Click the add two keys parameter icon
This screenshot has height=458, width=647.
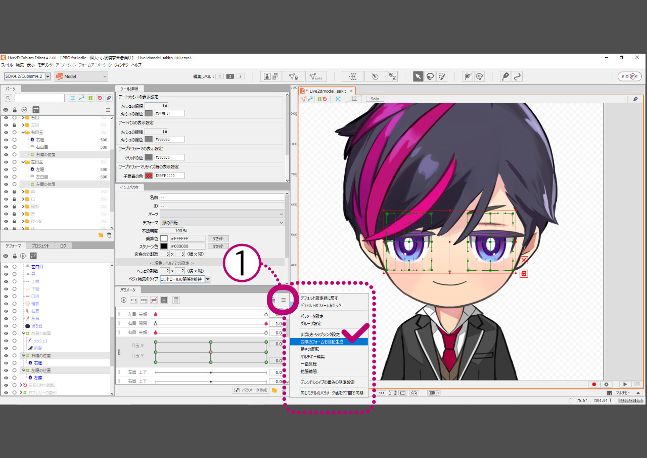[x=133, y=300]
